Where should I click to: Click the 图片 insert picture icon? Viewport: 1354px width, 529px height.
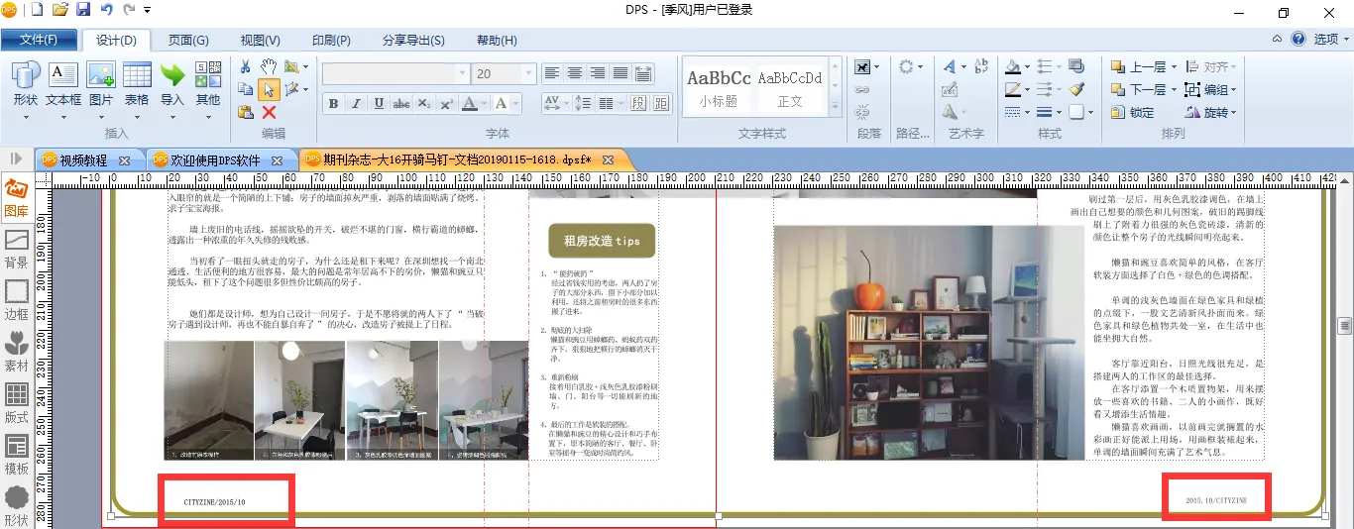(x=101, y=84)
